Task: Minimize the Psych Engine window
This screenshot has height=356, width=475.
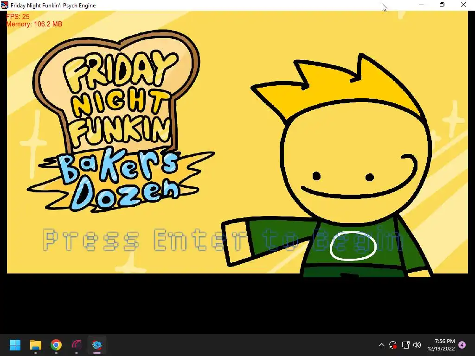Action: click(x=421, y=5)
